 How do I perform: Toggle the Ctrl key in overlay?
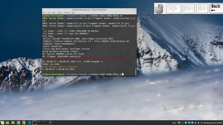click(189, 8)
